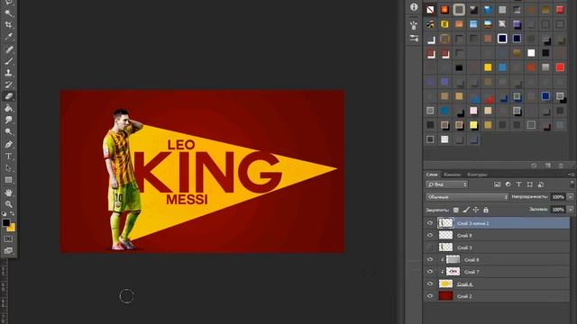Open the Layers panel flyout menu

point(572,175)
